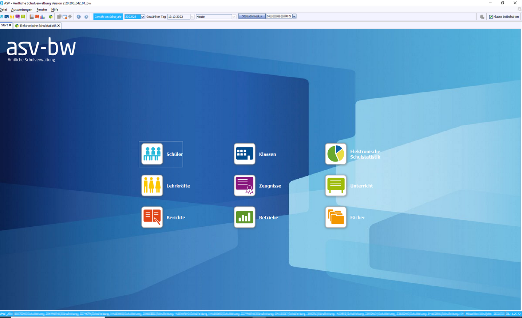This screenshot has height=318, width=522.
Task: Open the green Unterricht icon
Action: pyautogui.click(x=335, y=186)
